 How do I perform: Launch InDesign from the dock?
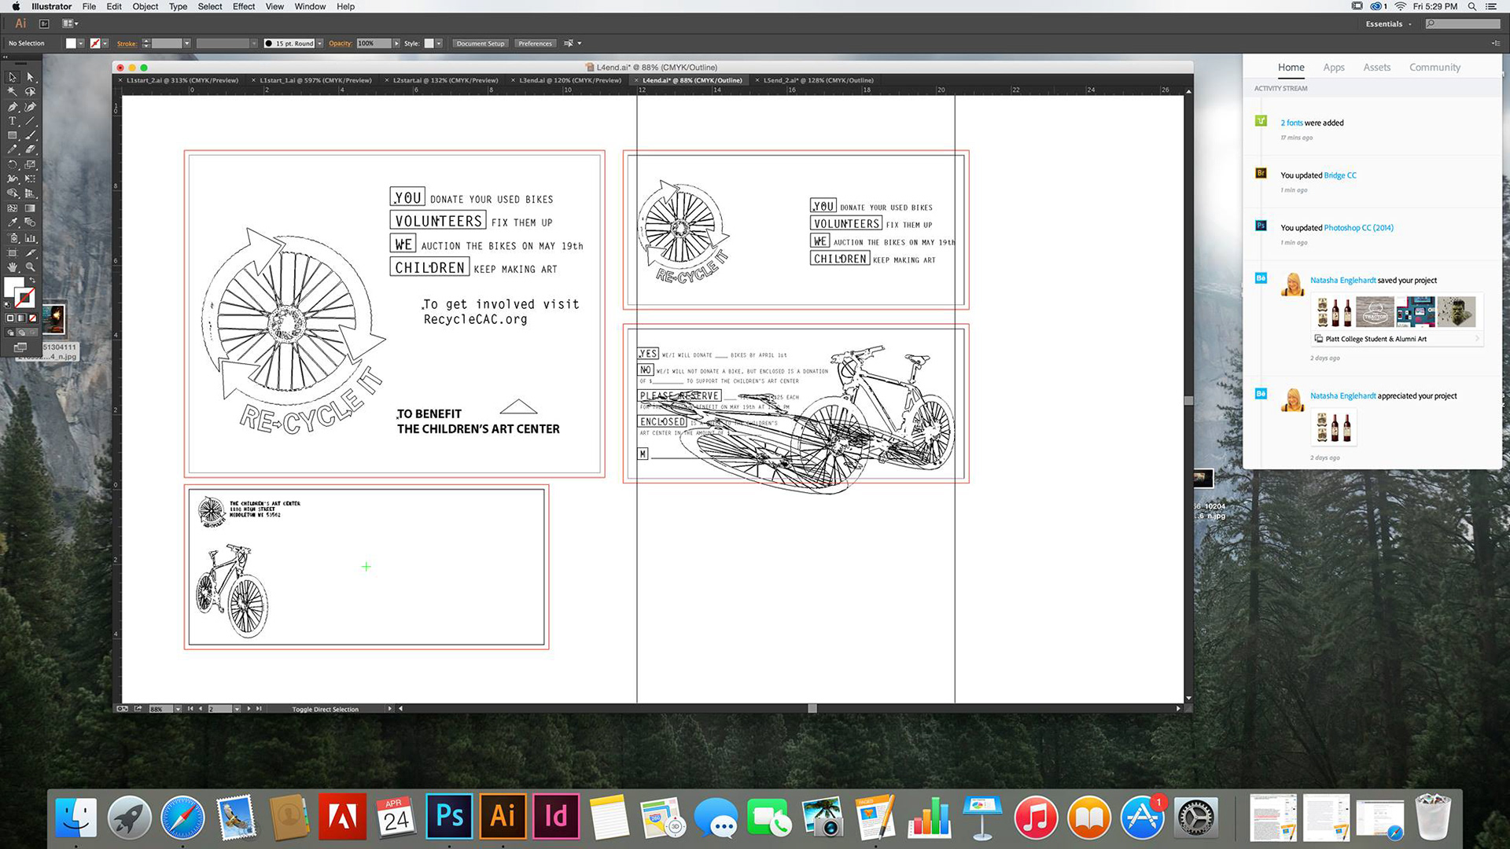pyautogui.click(x=556, y=817)
